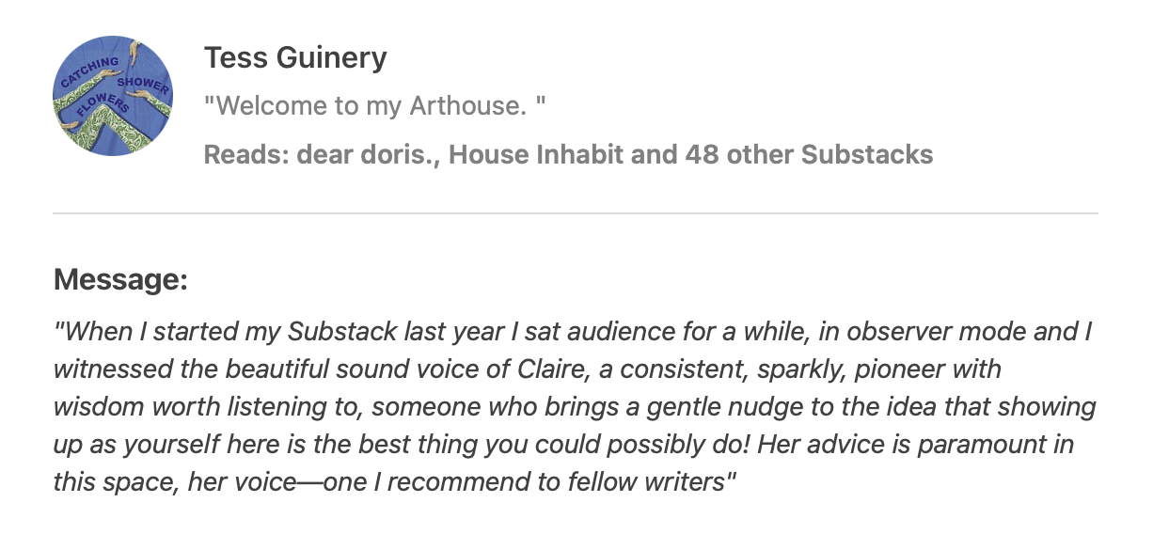
Task: Open the Tess Guinery profile name
Action: (x=295, y=58)
